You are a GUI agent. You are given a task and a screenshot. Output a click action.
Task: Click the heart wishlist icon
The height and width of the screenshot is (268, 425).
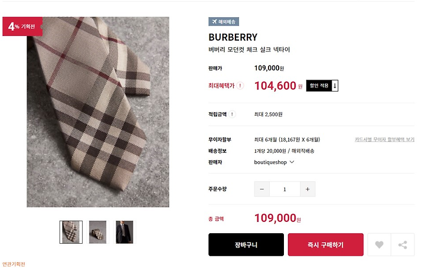click(x=379, y=245)
